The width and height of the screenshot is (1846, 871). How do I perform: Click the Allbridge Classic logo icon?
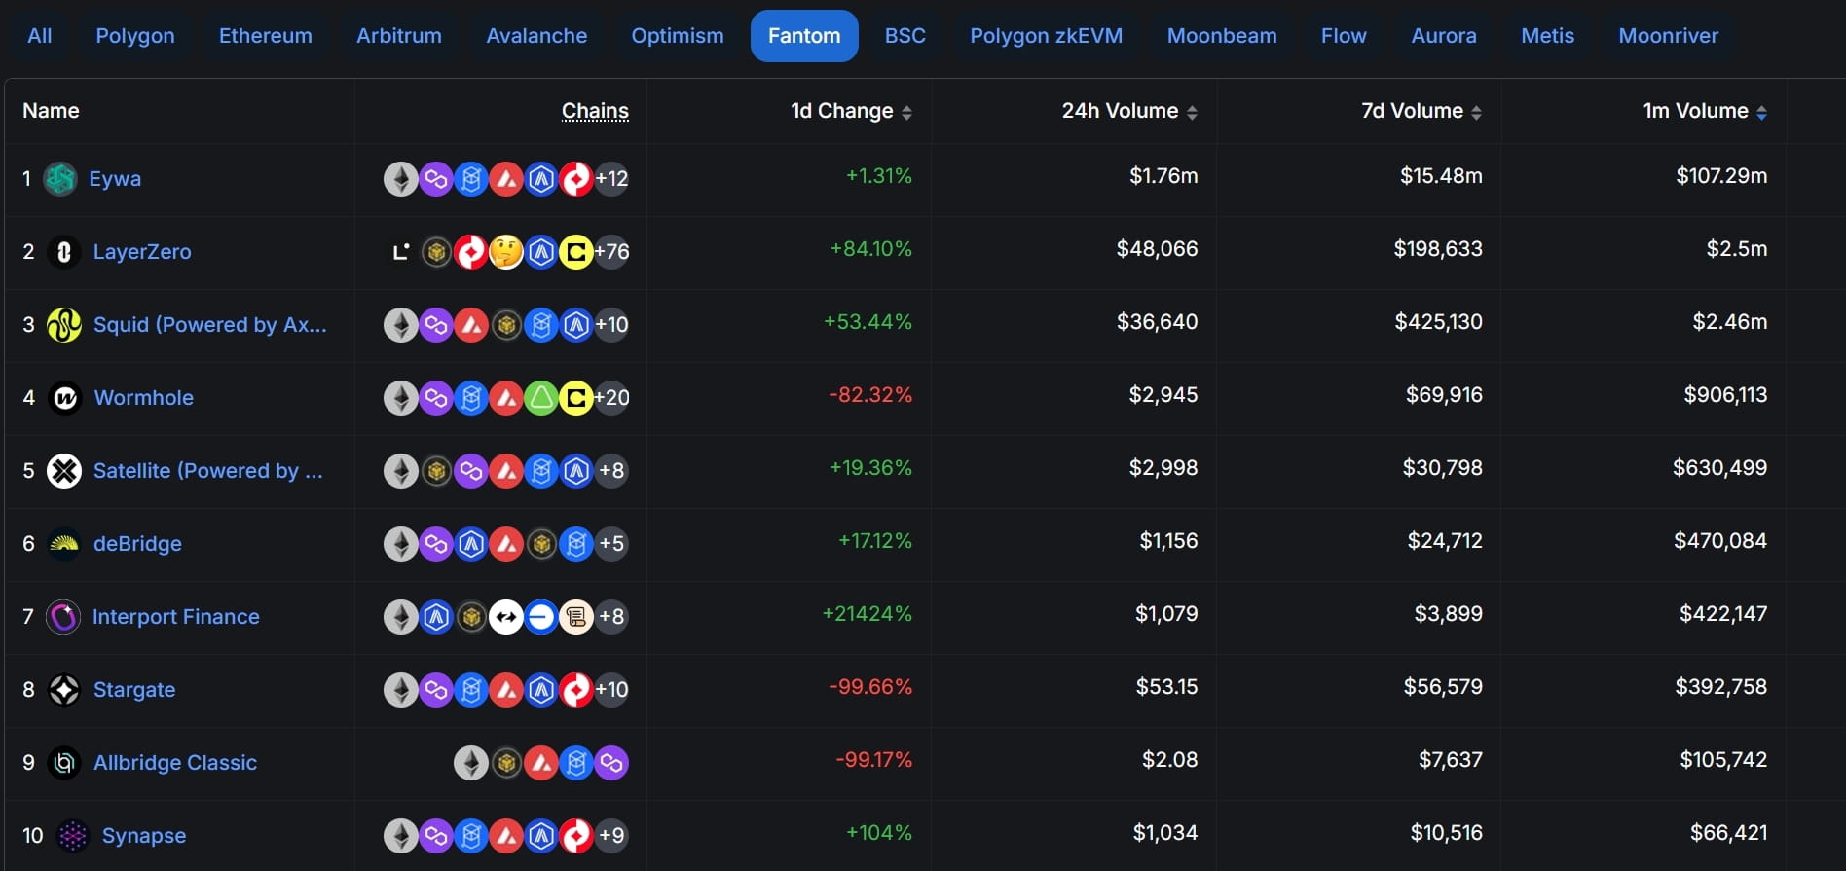[x=64, y=763]
